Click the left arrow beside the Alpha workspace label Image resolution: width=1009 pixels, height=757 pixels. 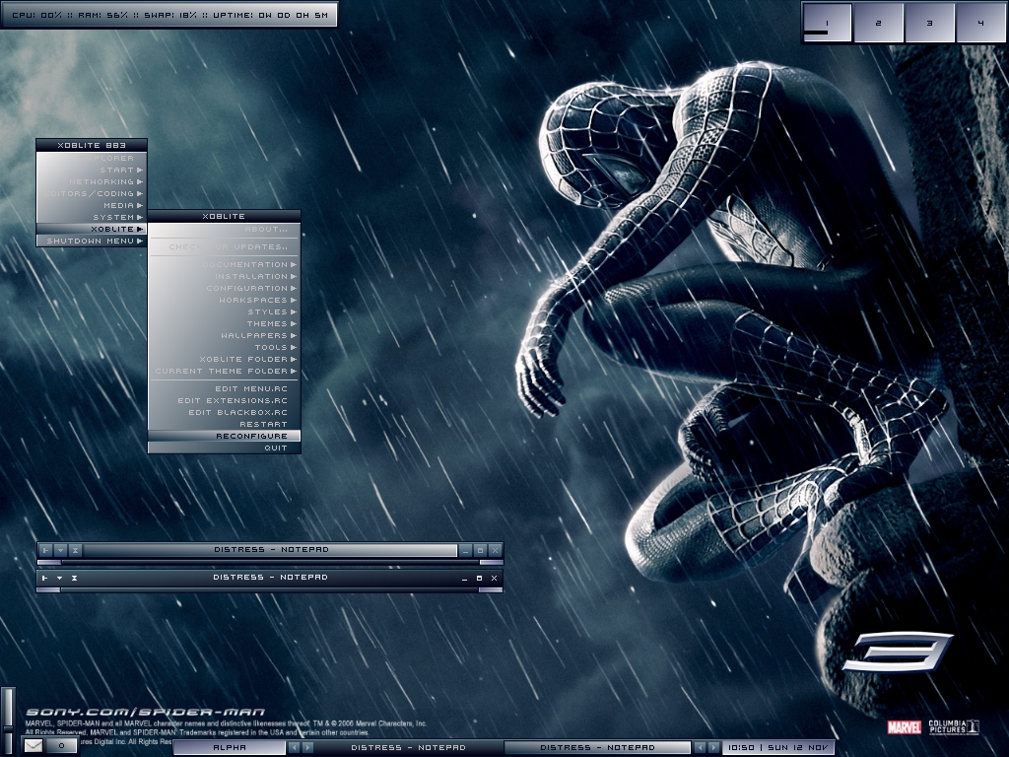pyautogui.click(x=294, y=747)
